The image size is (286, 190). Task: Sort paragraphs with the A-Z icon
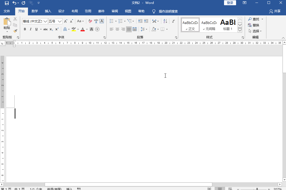click(165, 21)
